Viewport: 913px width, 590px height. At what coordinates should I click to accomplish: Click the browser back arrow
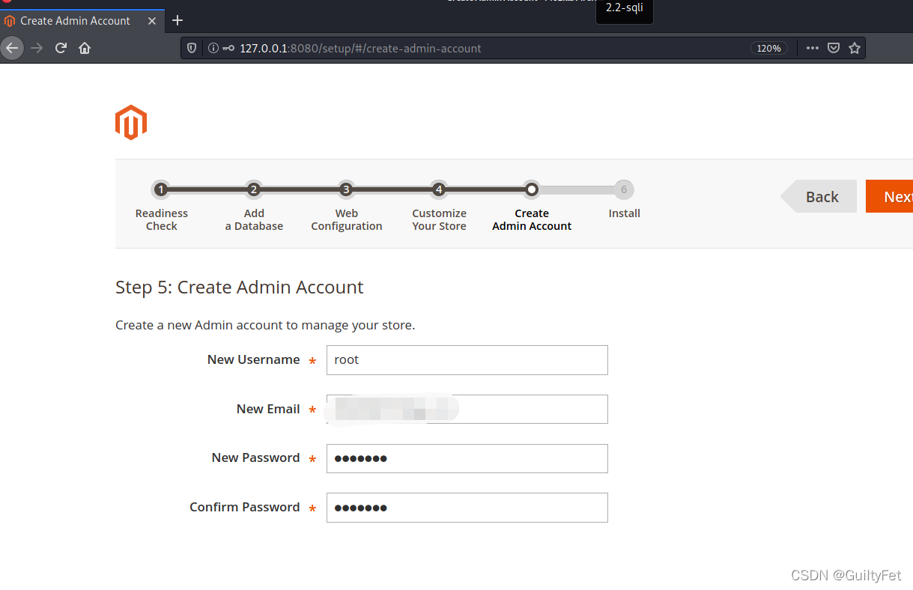(12, 48)
